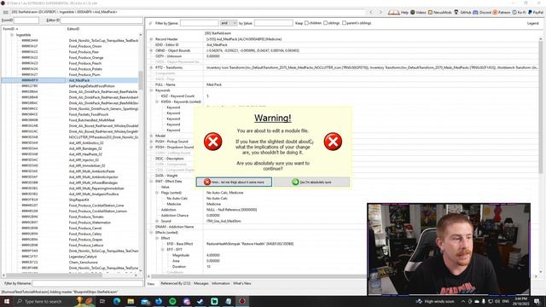This screenshot has height=307, width=546.
Task: Focus the Filter by Name field
Action: click(200, 23)
